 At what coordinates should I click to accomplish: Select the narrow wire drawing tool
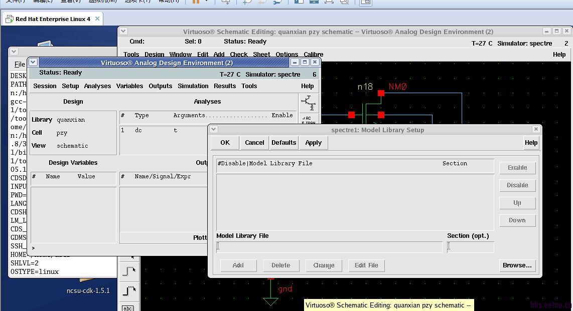coord(129,271)
